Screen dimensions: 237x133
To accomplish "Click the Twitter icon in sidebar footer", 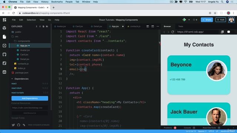I will [13, 125].
